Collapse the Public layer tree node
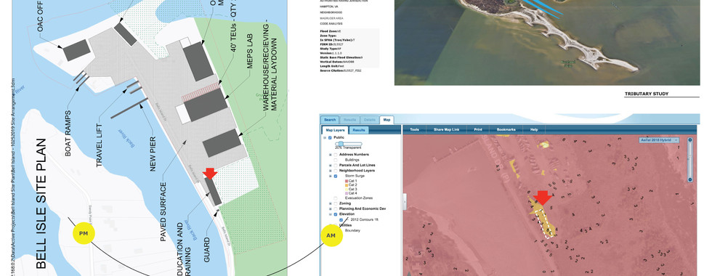712x276 pixels. (x=324, y=138)
